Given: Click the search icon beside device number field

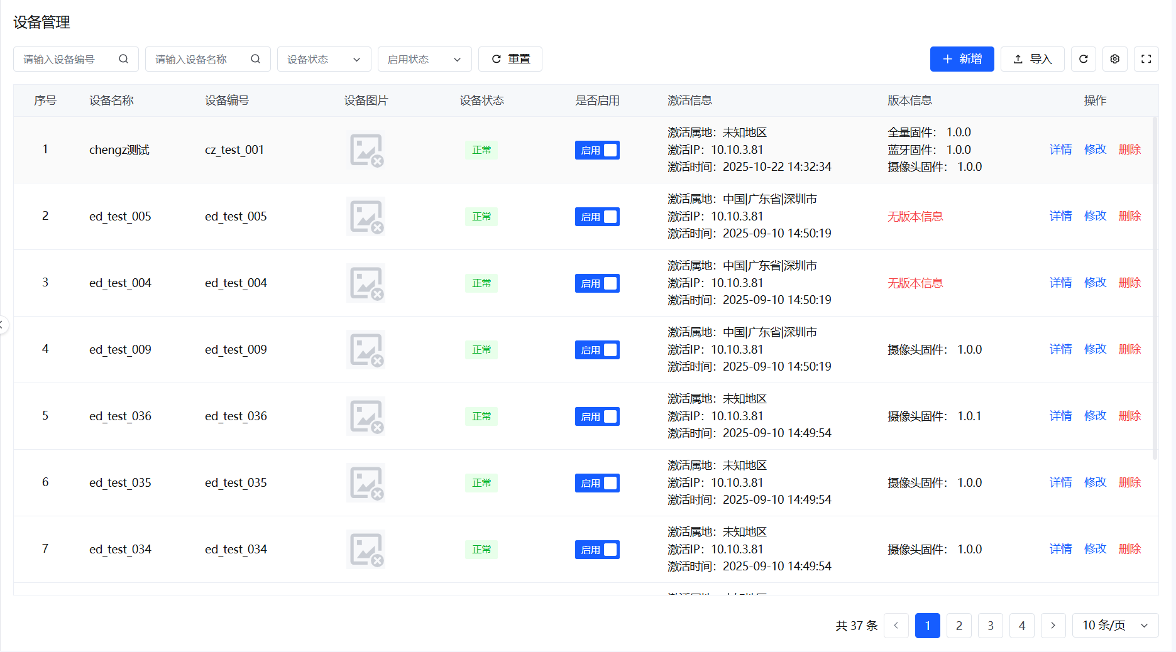Looking at the screenshot, I should pos(123,58).
